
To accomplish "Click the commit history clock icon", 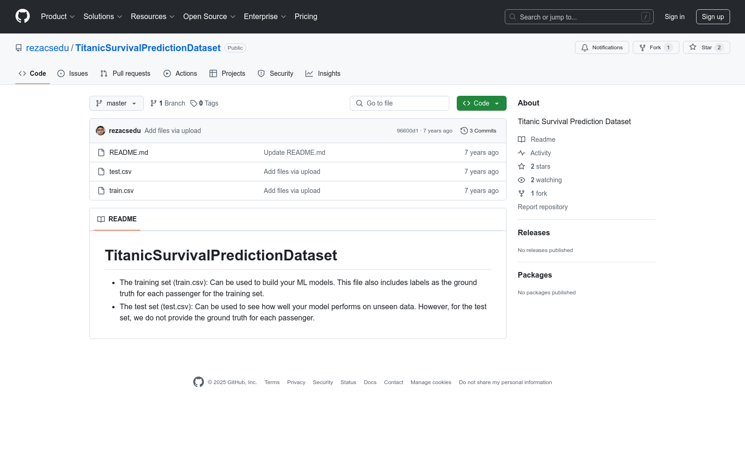I will [x=464, y=131].
